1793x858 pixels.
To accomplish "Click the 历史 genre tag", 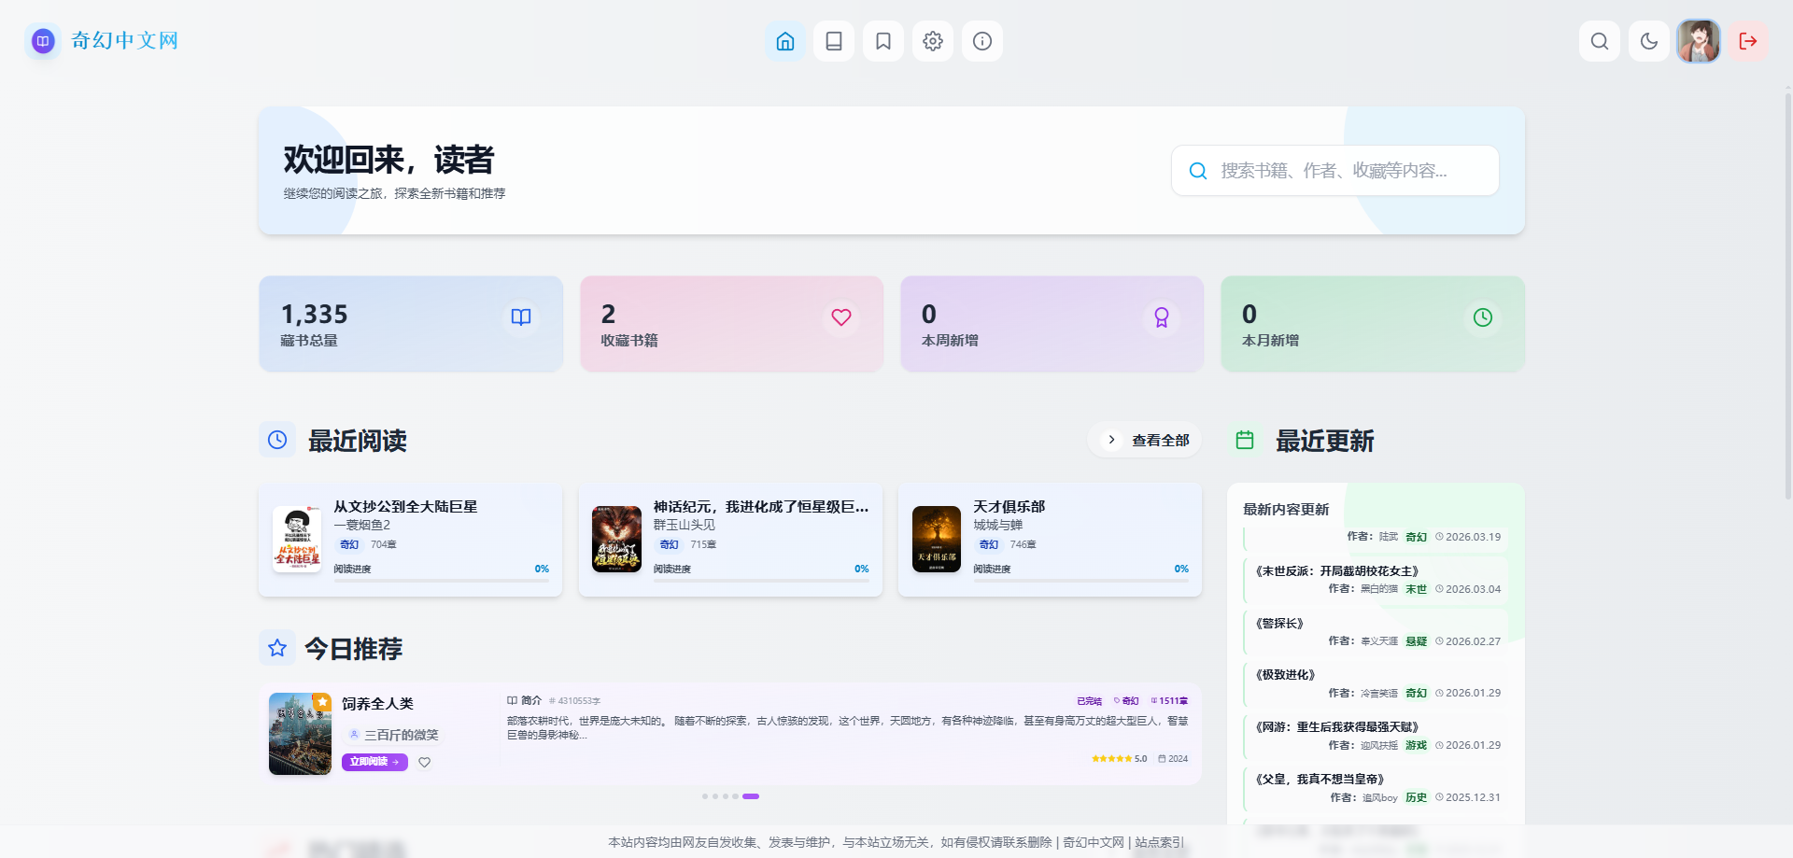I will 1417,797.
